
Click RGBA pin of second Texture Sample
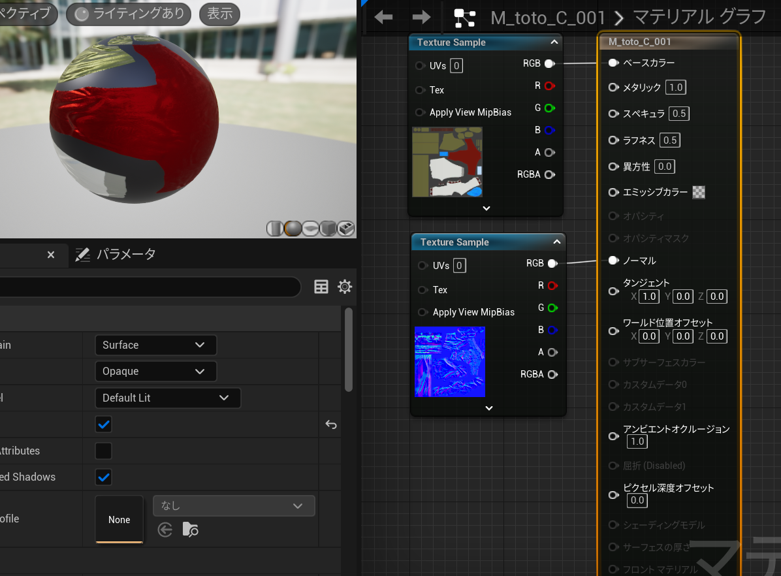(x=552, y=374)
